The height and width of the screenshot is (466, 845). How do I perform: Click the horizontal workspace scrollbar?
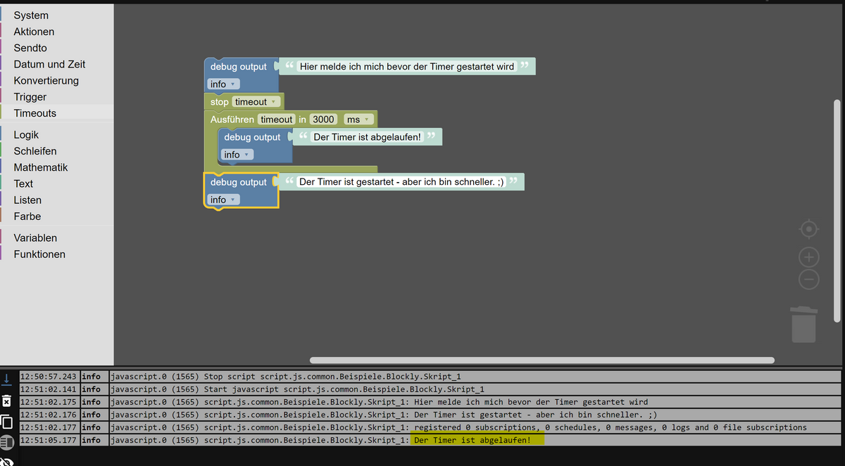point(542,361)
